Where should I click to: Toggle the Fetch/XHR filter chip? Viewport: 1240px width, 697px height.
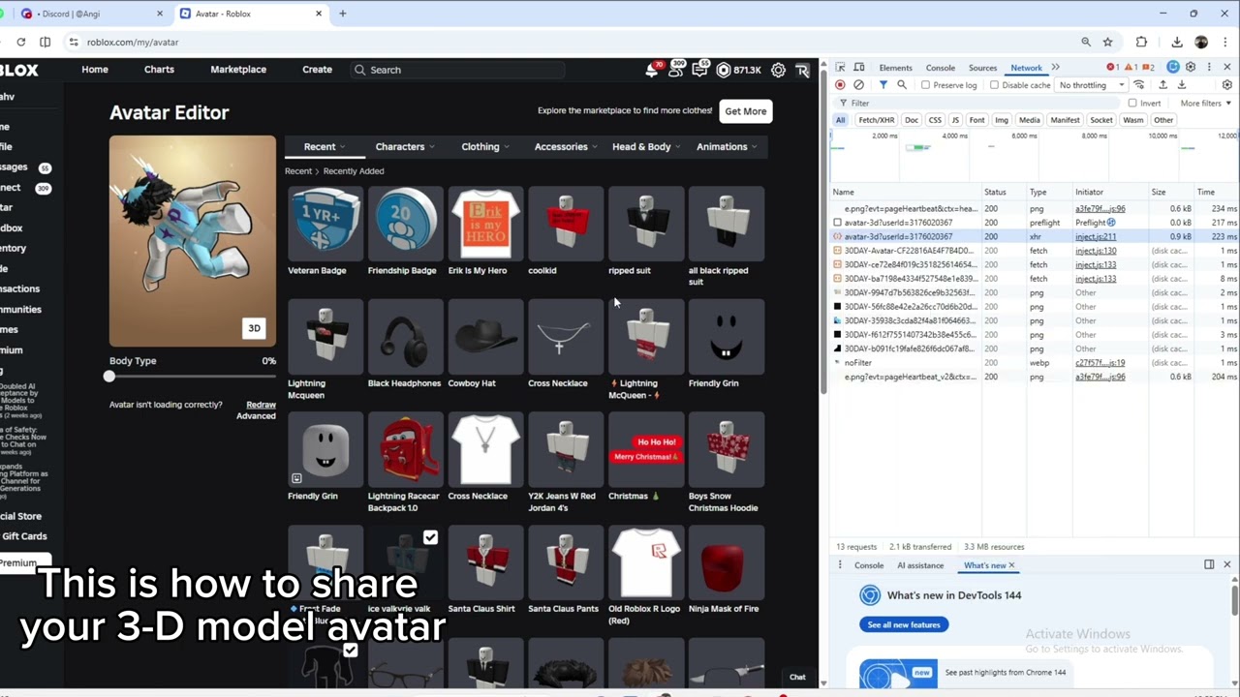point(876,120)
